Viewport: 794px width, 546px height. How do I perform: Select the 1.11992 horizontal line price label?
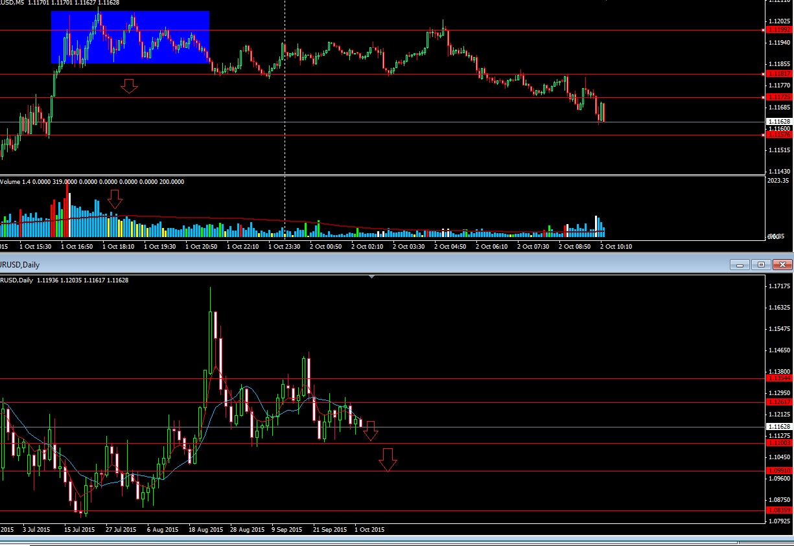coord(778,30)
